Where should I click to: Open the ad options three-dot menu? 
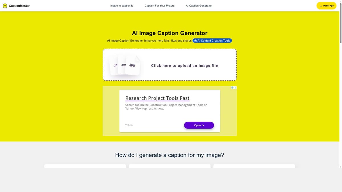coord(235,88)
